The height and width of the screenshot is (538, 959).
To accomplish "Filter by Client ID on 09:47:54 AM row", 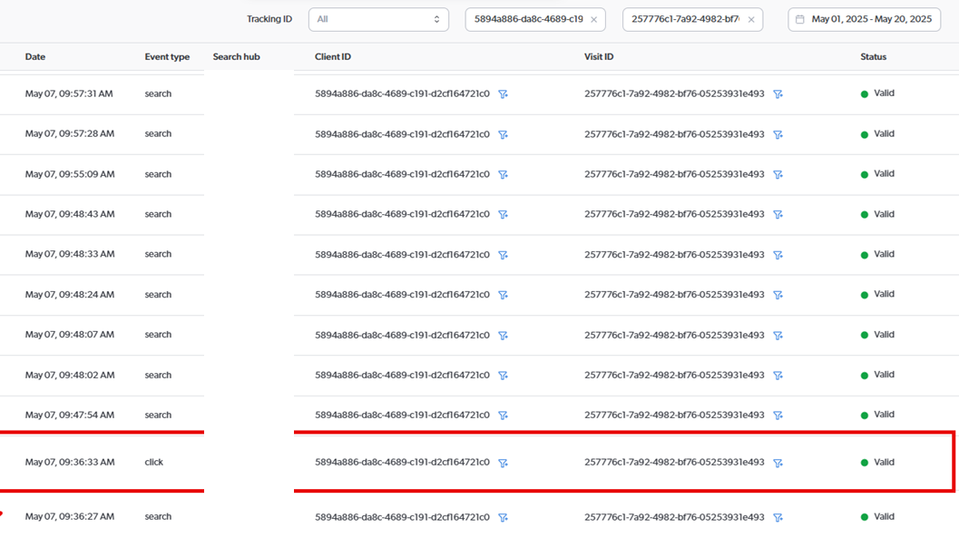I will [503, 416].
